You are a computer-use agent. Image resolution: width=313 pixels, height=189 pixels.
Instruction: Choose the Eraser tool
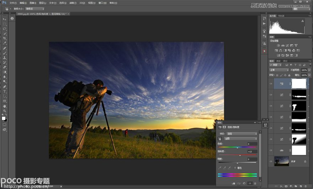5,67
